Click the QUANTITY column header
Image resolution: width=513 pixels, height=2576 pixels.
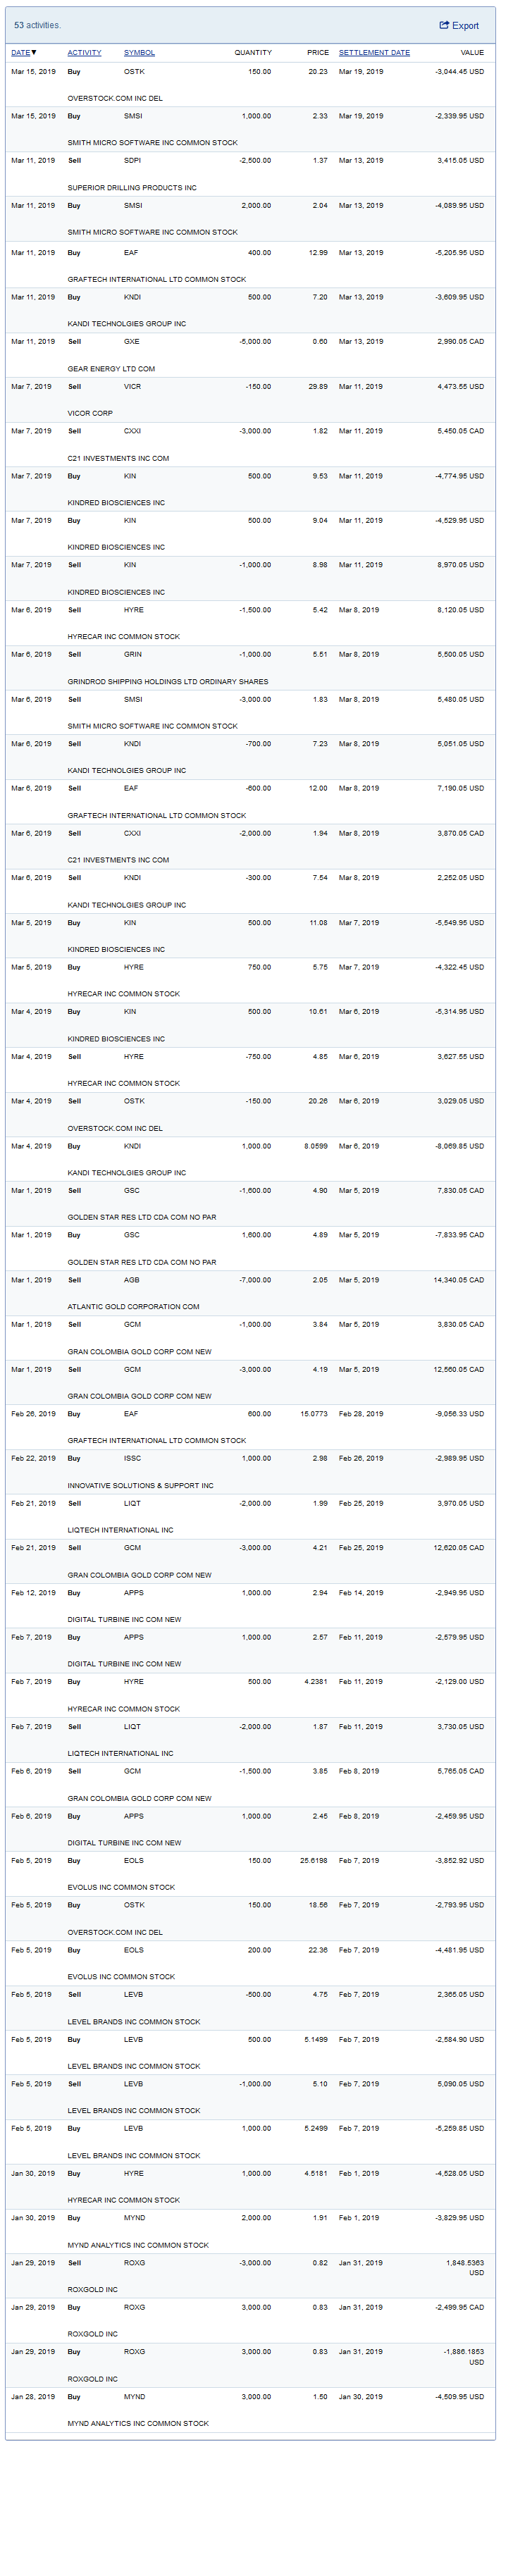pyautogui.click(x=253, y=52)
